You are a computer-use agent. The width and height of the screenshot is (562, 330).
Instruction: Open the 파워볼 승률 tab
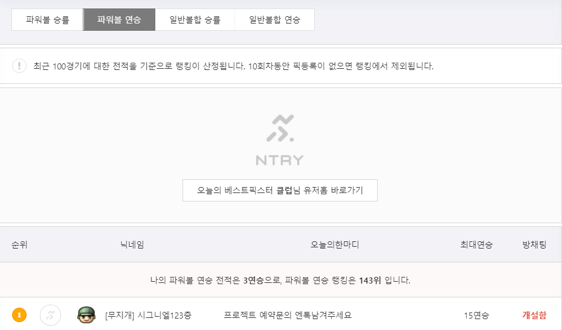tap(47, 20)
